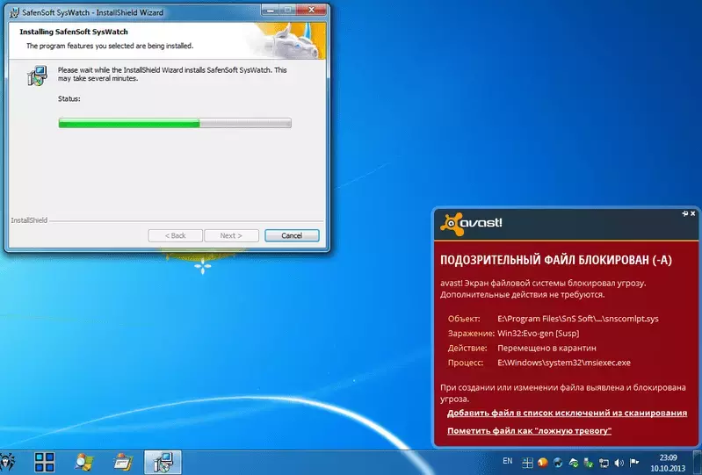The width and height of the screenshot is (702, 475).
Task: Open the clock showing 23:09 10.10.2013
Action: [x=668, y=463]
